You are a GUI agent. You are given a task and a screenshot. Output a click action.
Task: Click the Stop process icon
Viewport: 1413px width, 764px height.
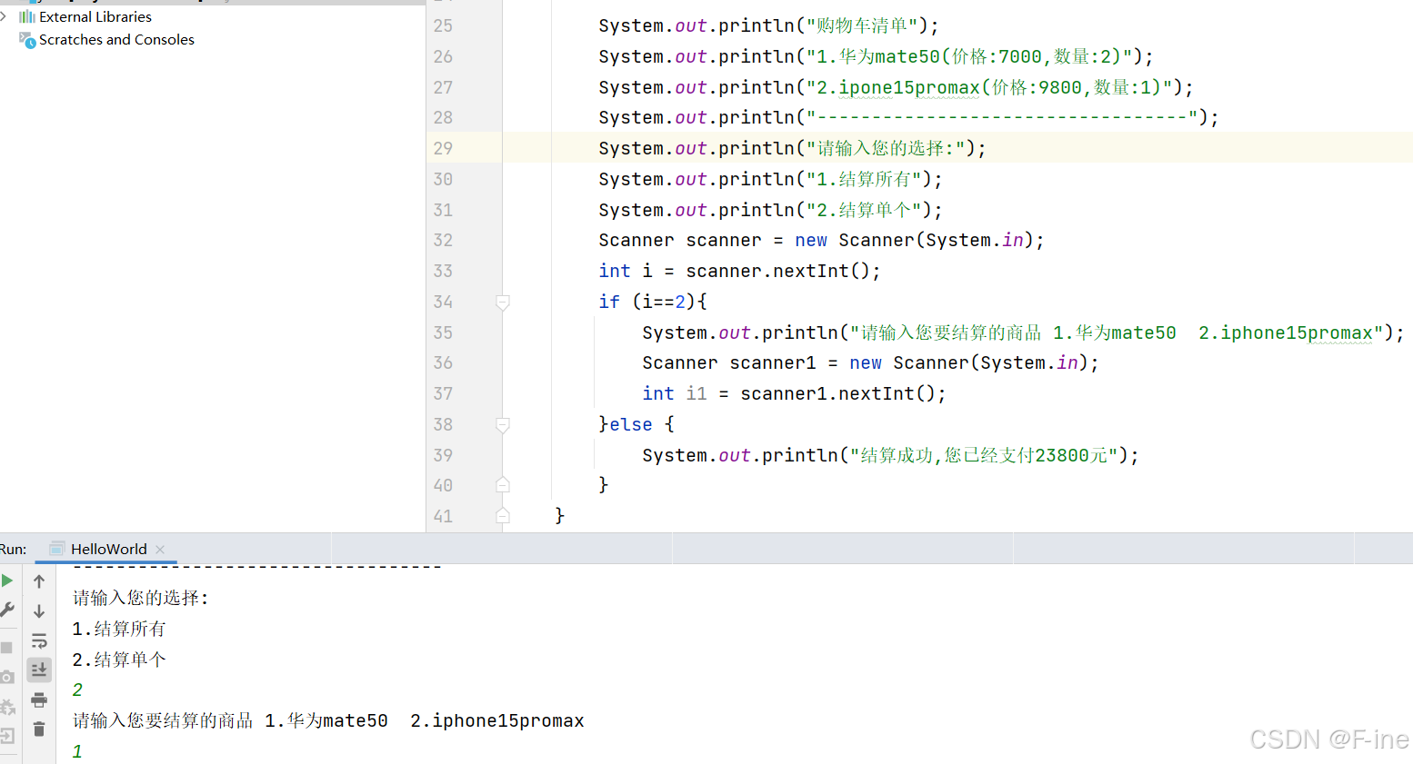[7, 646]
